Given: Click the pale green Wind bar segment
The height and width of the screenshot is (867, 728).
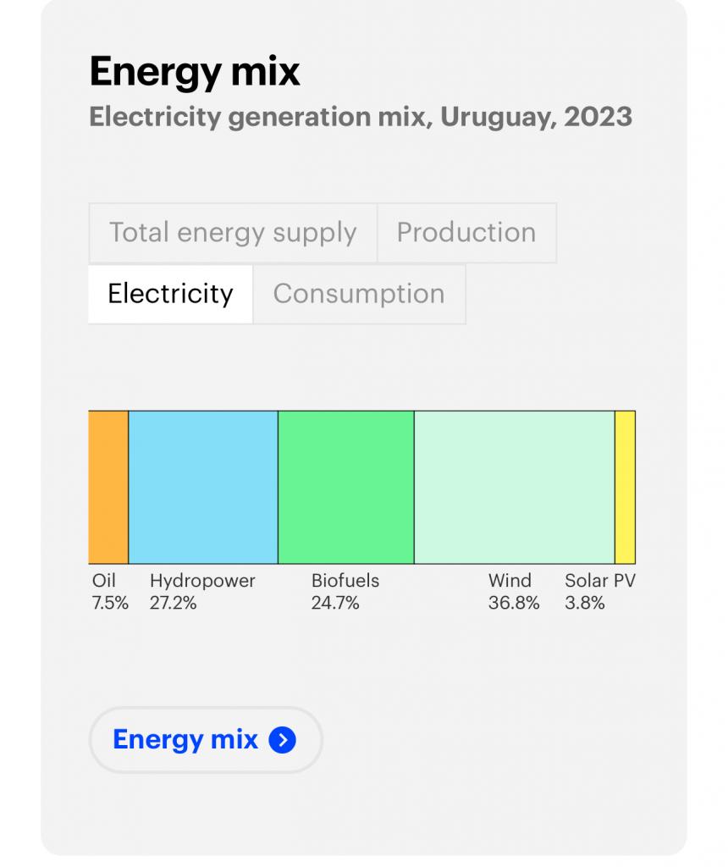Looking at the screenshot, I should (514, 487).
